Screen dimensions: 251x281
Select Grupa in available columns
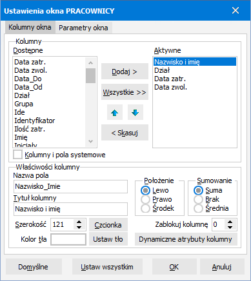[x=50, y=104]
